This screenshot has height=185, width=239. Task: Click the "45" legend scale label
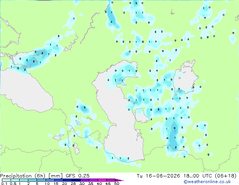108,183
